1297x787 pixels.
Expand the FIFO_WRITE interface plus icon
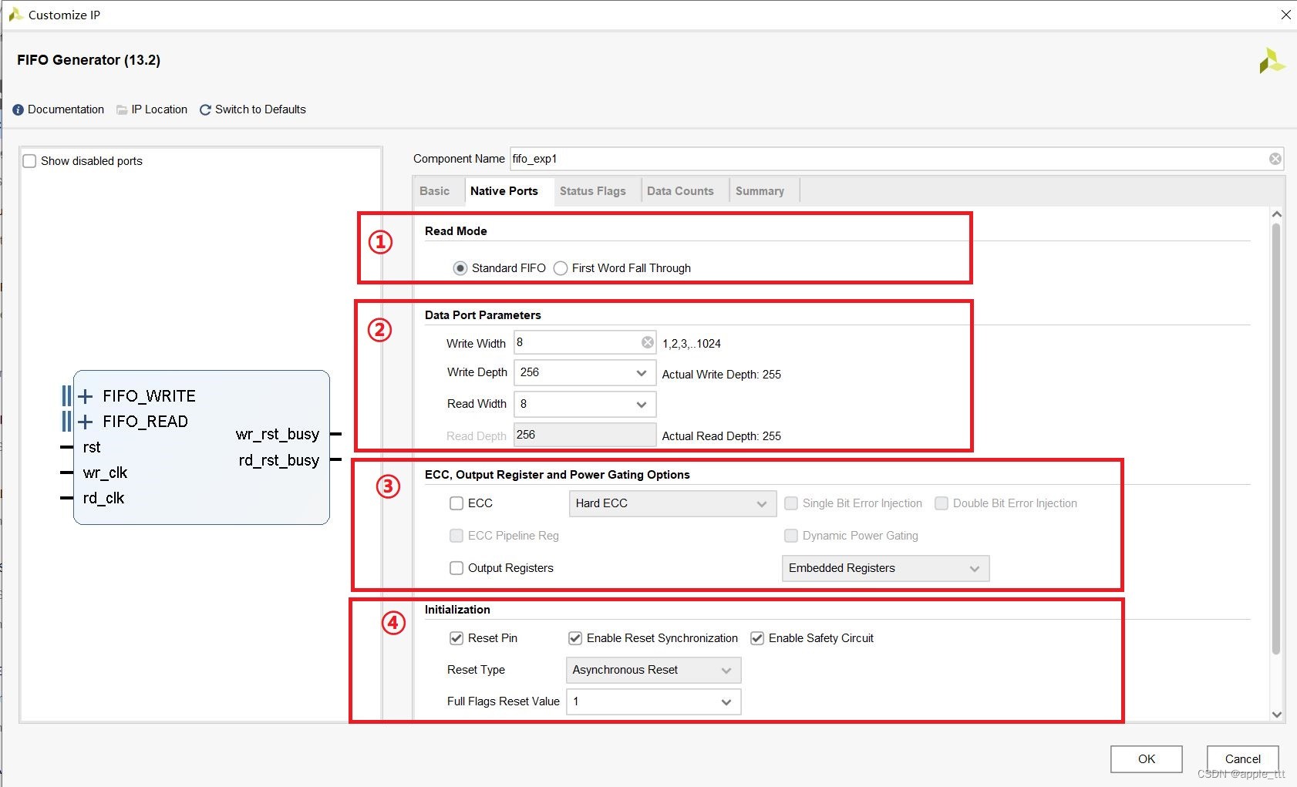tap(86, 396)
